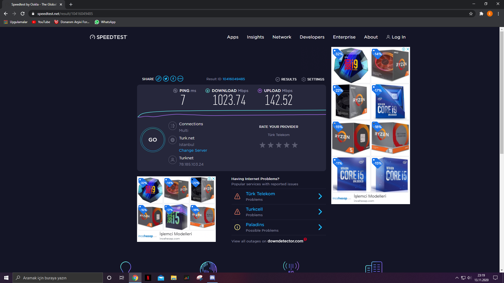Click Change Server link
This screenshot has height=283, width=504.
pyautogui.click(x=193, y=150)
